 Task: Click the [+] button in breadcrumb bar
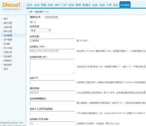(47, 12)
